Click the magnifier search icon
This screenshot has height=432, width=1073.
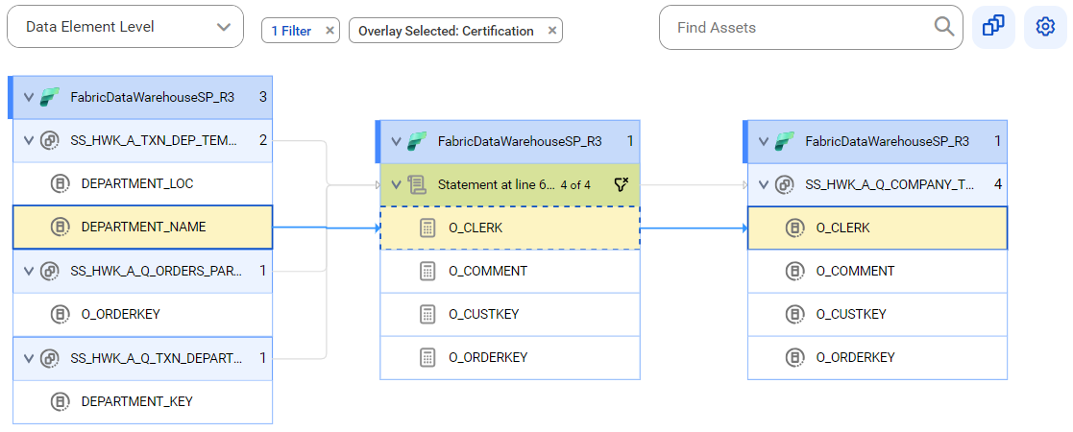pos(944,27)
